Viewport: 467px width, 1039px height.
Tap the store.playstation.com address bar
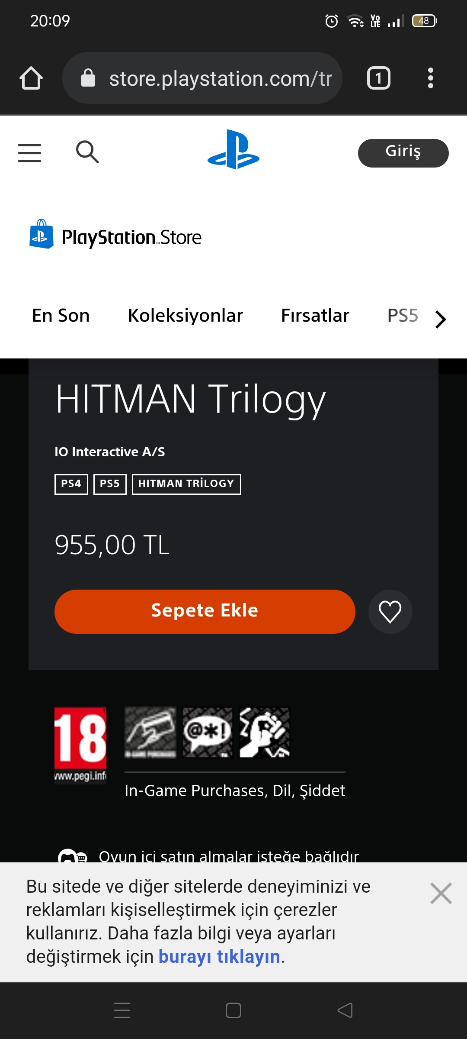[202, 78]
